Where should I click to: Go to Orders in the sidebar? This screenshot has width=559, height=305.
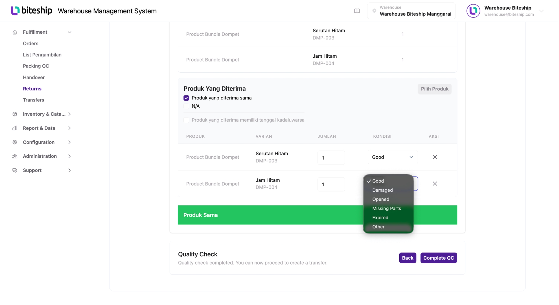pyautogui.click(x=31, y=43)
